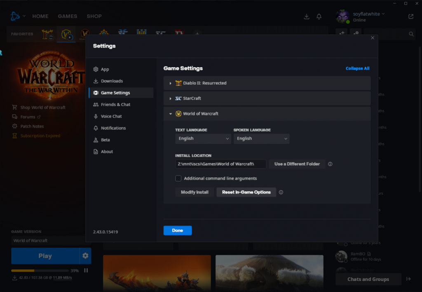The width and height of the screenshot is (422, 292).
Task: Open the mountain landscape news thumbnail
Action: tap(270, 273)
